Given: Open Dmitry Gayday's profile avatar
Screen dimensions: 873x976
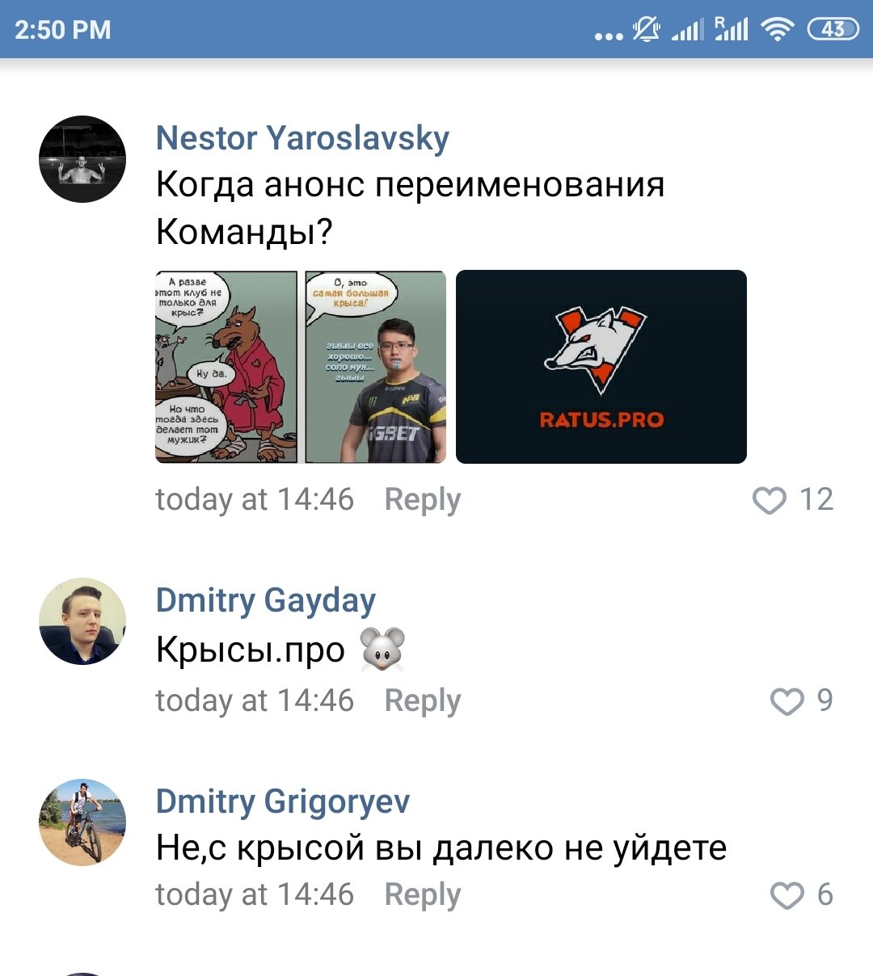Looking at the screenshot, I should click(x=82, y=621).
